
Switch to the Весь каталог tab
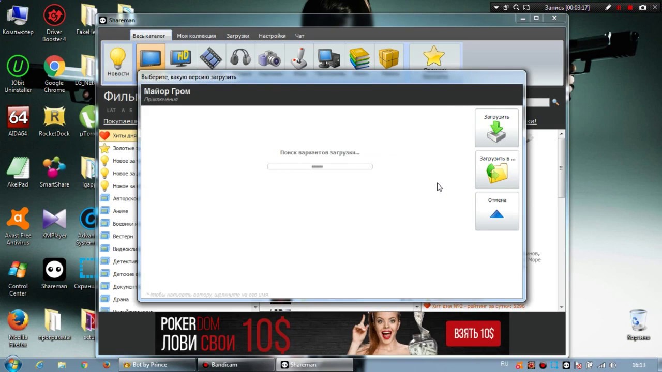(x=149, y=36)
